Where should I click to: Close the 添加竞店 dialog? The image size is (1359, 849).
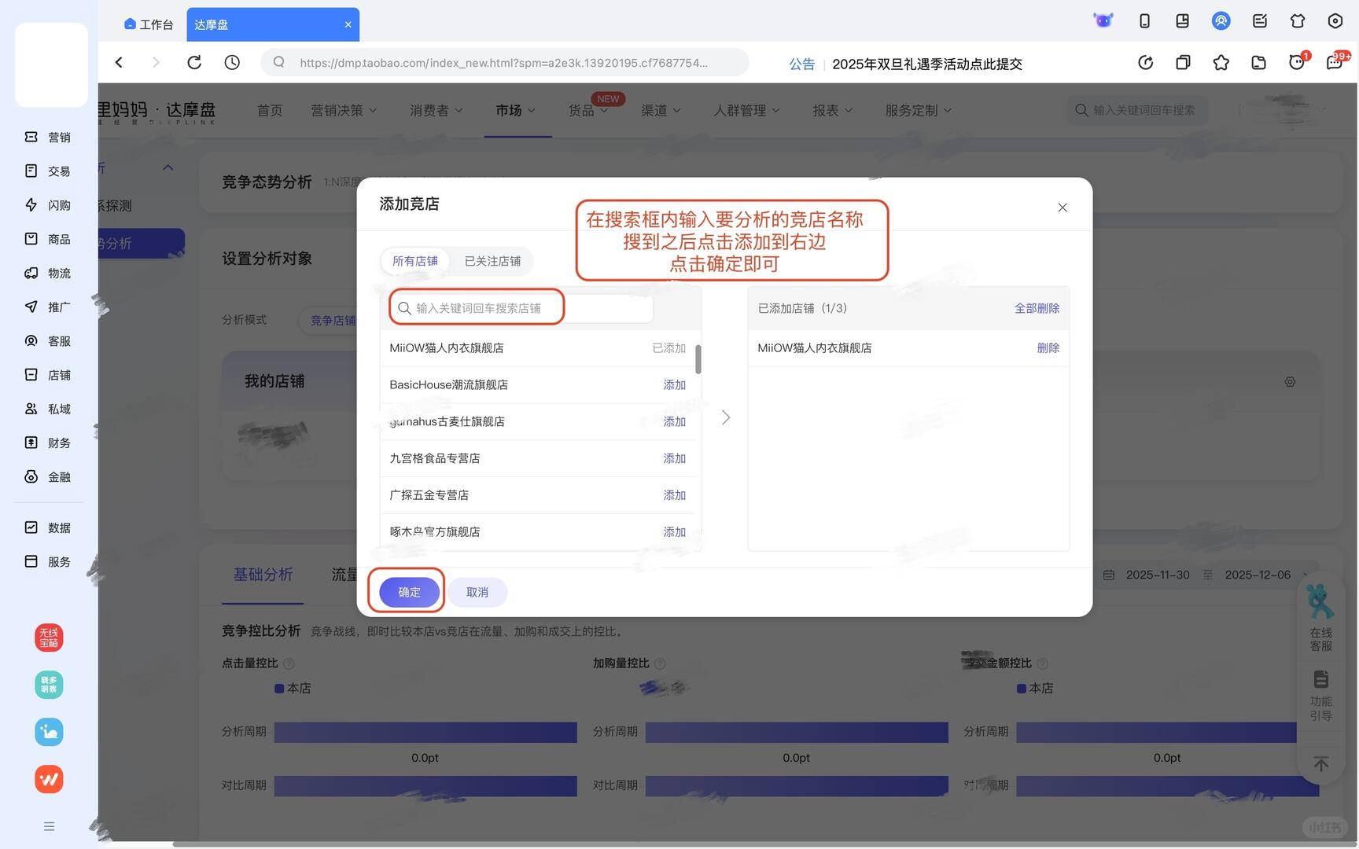pyautogui.click(x=1063, y=208)
